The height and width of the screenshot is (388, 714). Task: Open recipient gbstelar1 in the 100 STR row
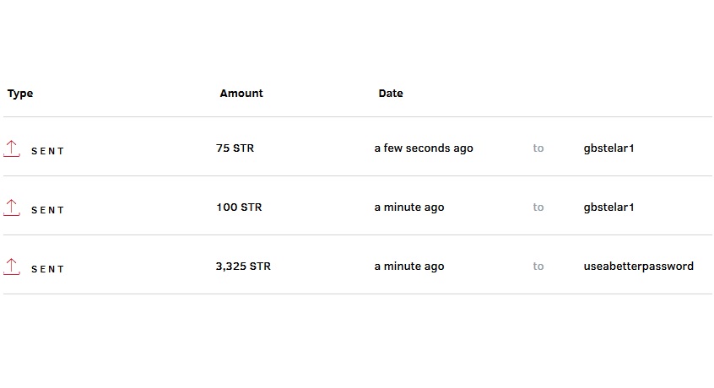click(x=609, y=207)
